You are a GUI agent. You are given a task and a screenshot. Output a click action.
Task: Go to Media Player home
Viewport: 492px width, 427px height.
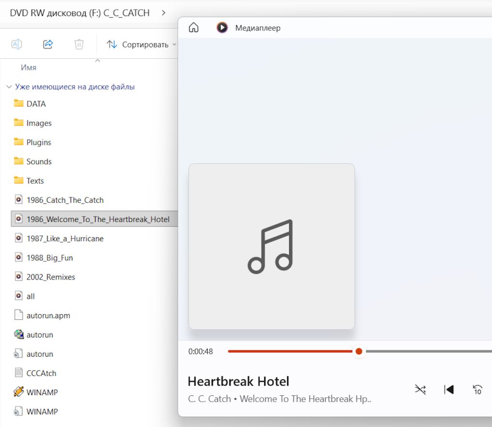coord(194,27)
